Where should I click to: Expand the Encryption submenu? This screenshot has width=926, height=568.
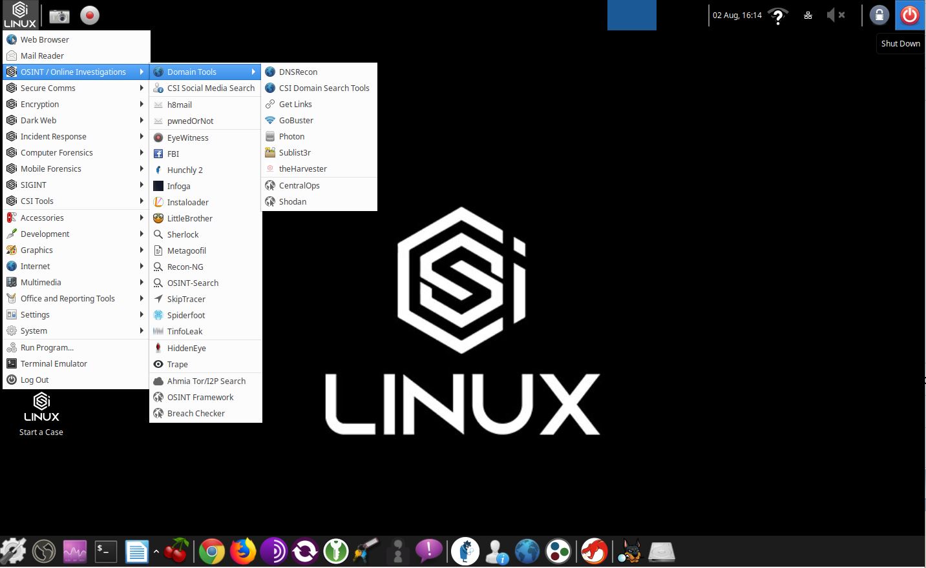(x=76, y=104)
